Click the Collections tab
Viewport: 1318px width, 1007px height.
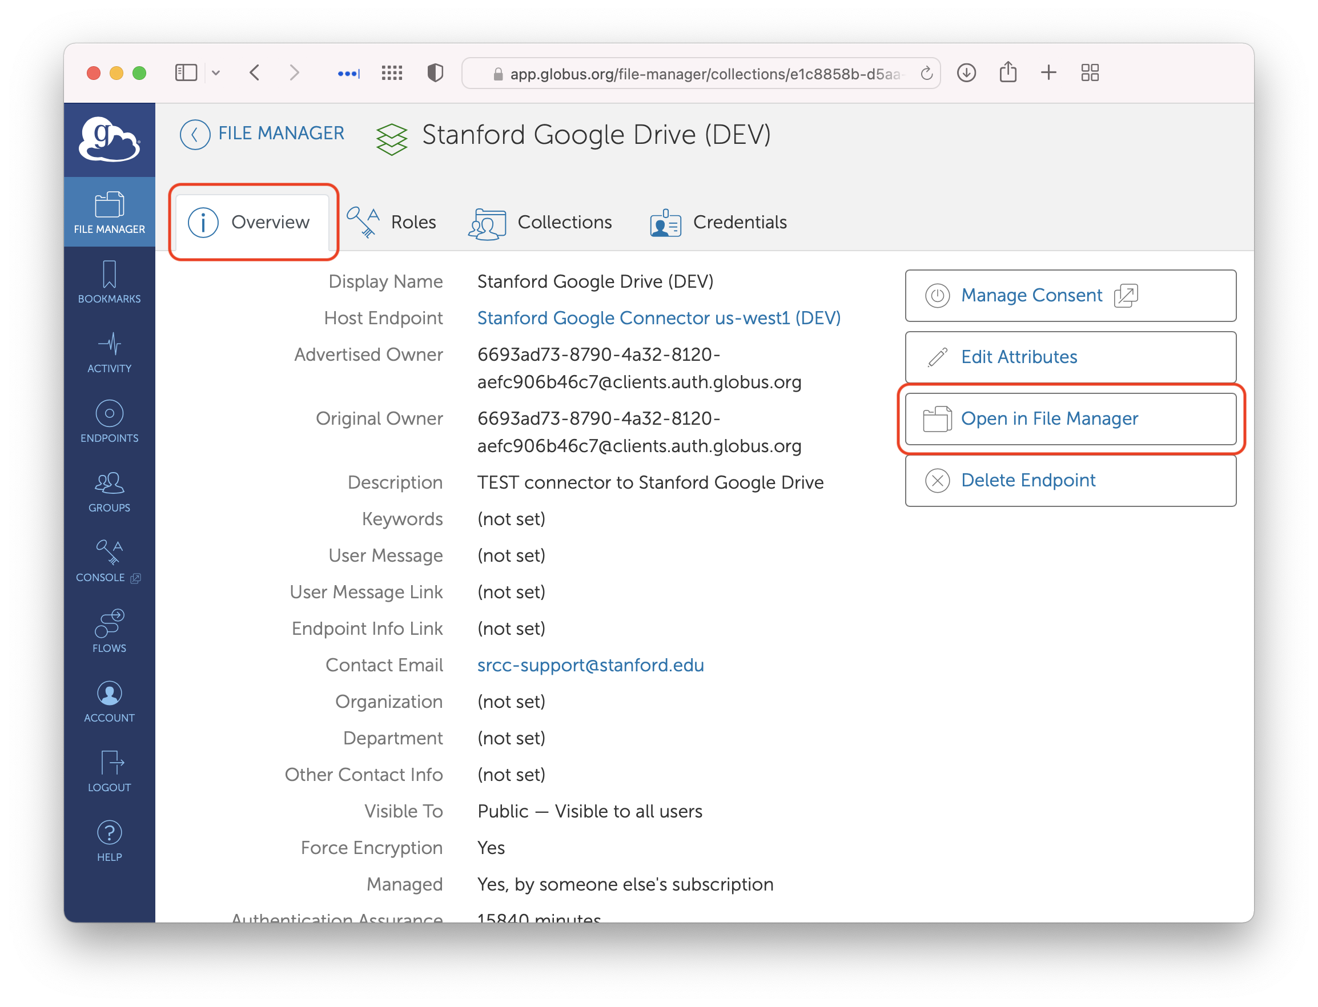pyautogui.click(x=565, y=222)
